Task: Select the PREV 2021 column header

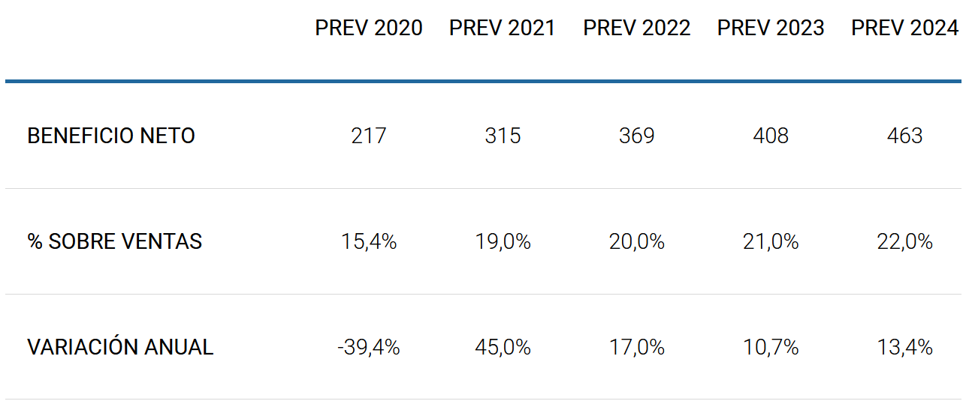Action: coord(503,28)
